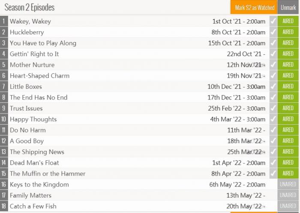Image resolution: width=300 pixels, height=213 pixels.
Task: Select The Shipping News episode title
Action: 37,152
